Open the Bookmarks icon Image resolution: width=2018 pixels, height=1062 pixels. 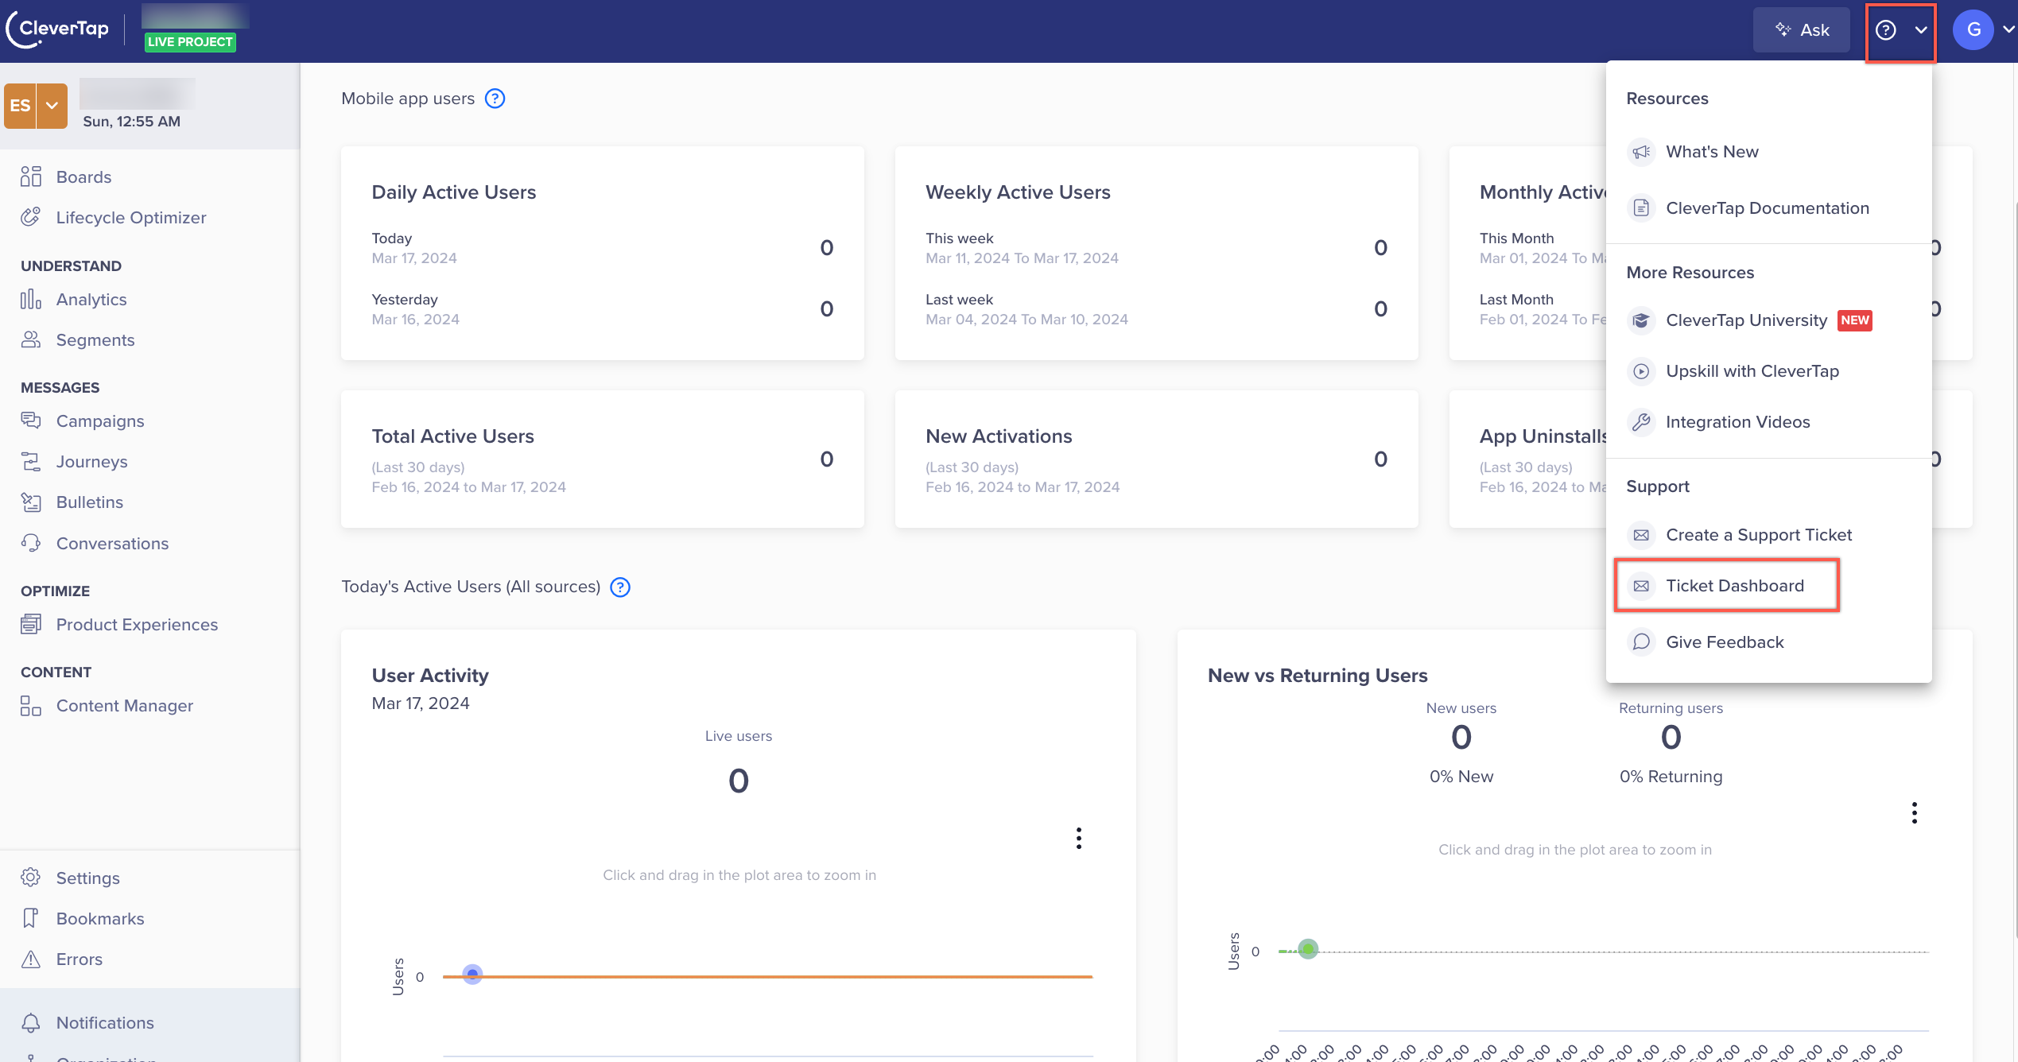point(31,918)
